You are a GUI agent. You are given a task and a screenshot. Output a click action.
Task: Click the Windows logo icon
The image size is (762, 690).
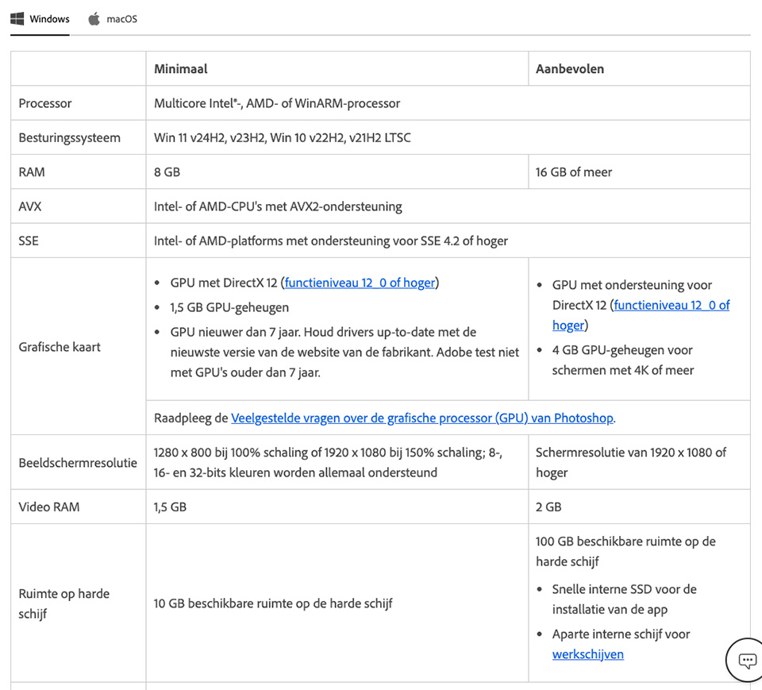17,18
